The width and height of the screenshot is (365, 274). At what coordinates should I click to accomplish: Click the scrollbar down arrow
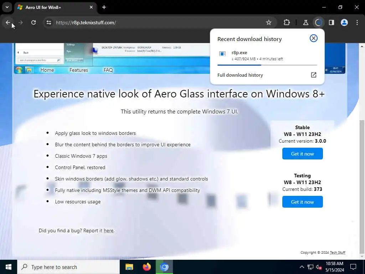(x=362, y=257)
